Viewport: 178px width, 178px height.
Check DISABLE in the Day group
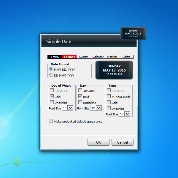(x=80, y=90)
